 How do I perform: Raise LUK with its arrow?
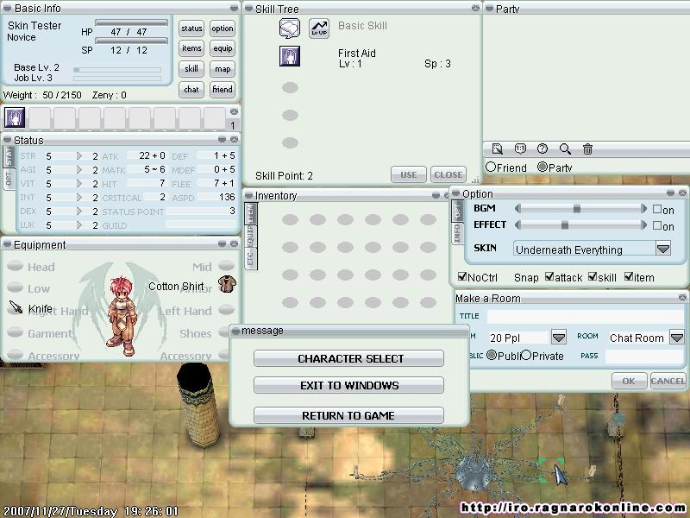click(x=79, y=224)
